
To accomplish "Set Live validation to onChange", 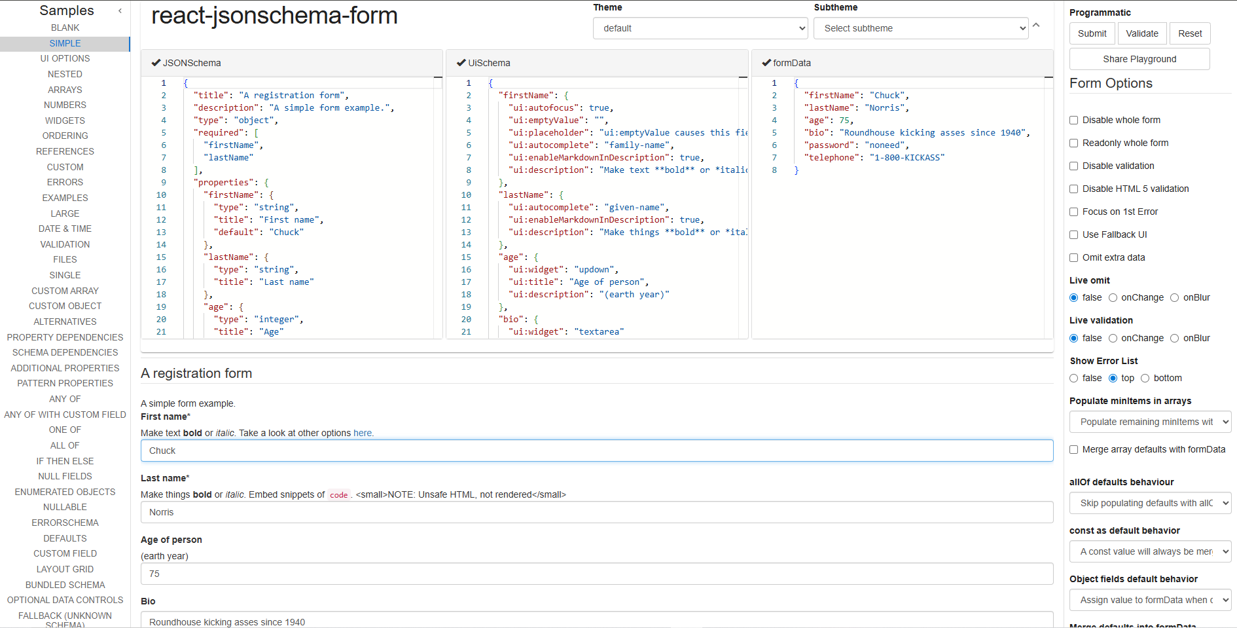I will tap(1113, 338).
